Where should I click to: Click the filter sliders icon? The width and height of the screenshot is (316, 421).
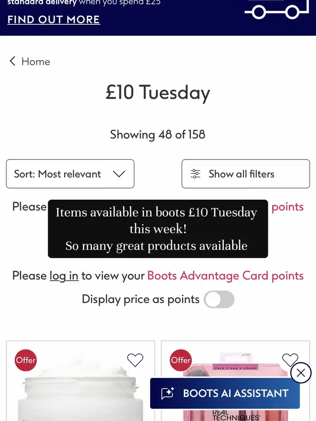pyautogui.click(x=196, y=174)
